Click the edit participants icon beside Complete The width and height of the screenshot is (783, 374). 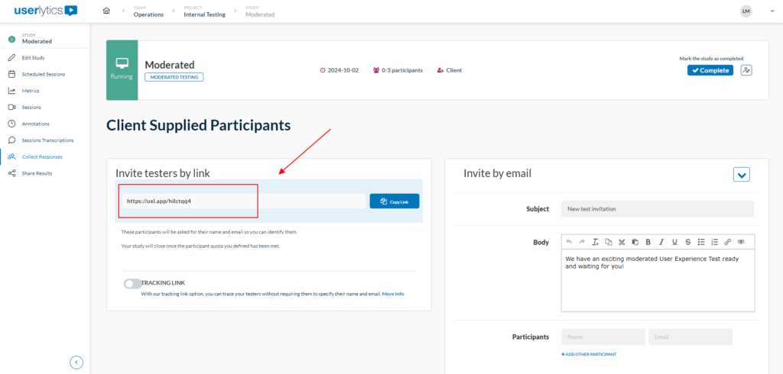746,70
